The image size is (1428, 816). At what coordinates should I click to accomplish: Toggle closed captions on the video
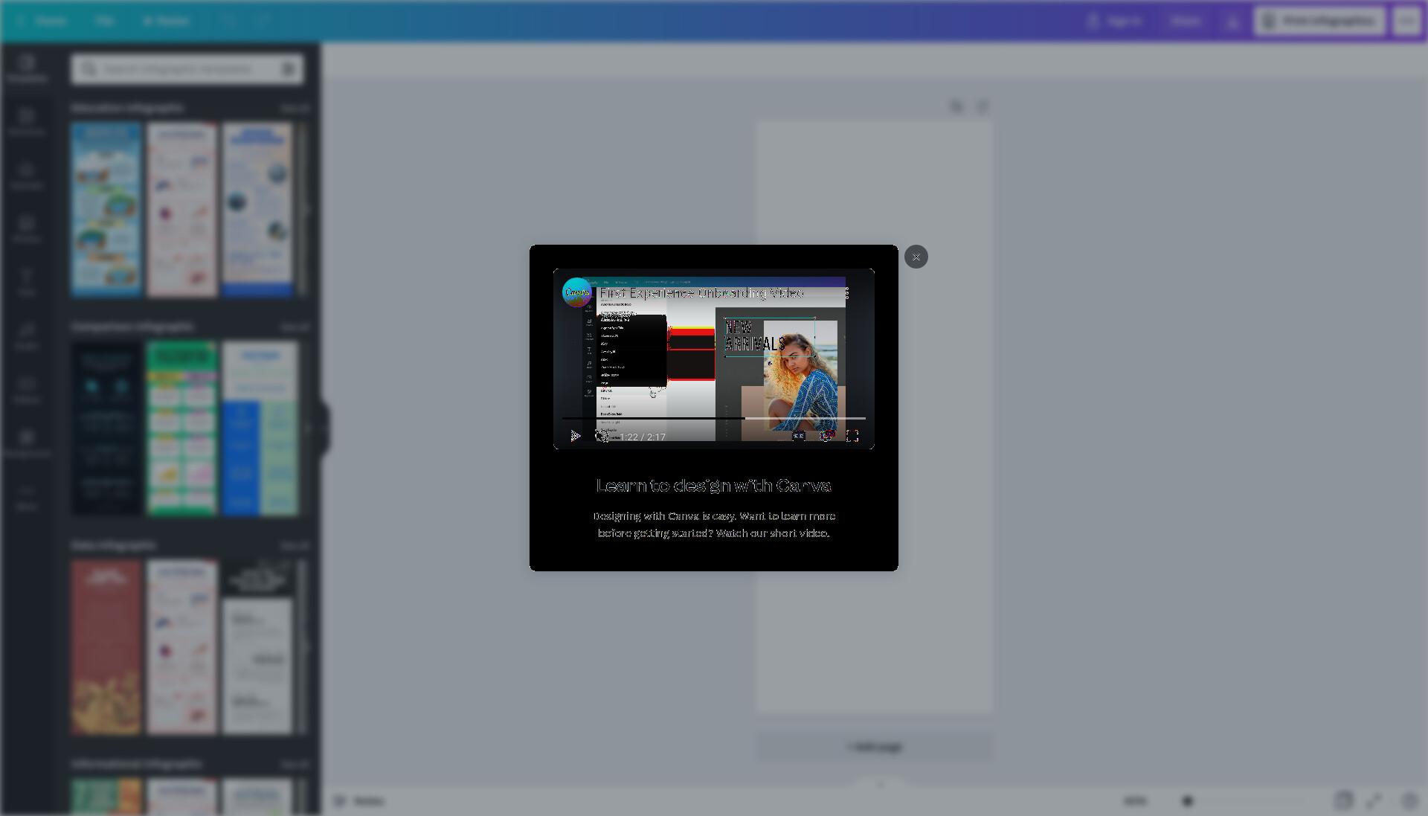[x=799, y=436]
